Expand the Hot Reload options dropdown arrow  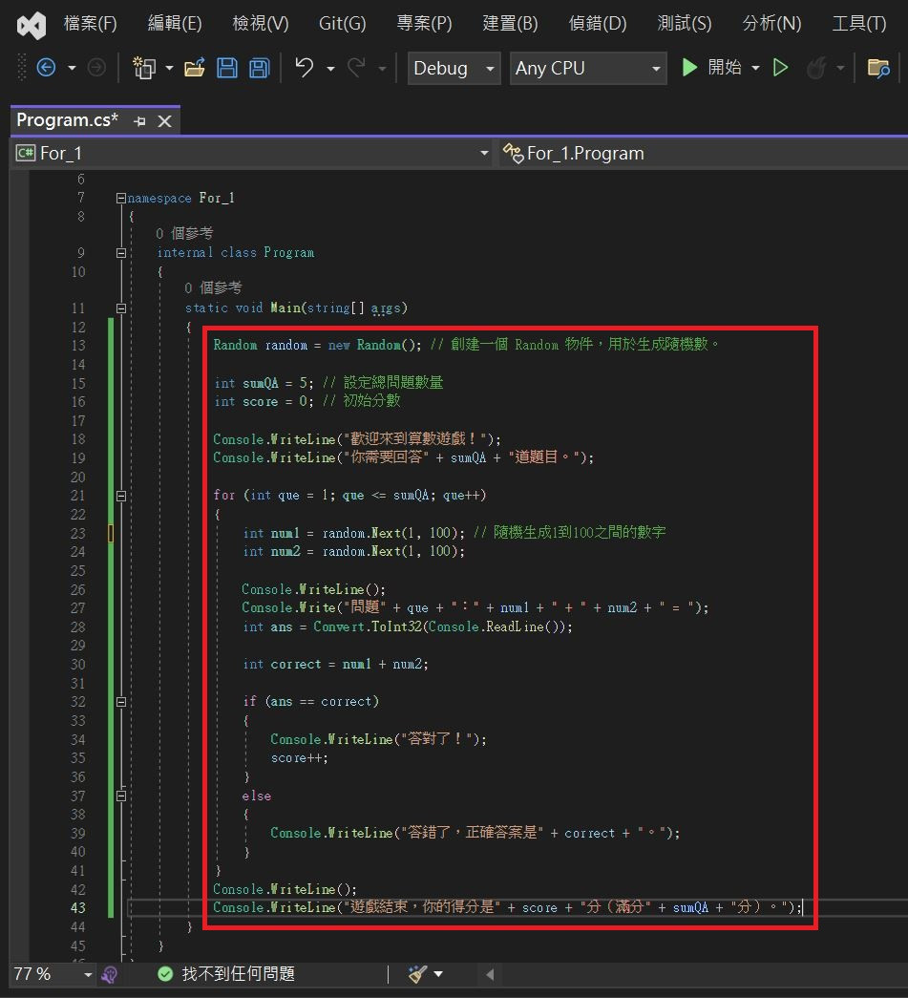[840, 68]
